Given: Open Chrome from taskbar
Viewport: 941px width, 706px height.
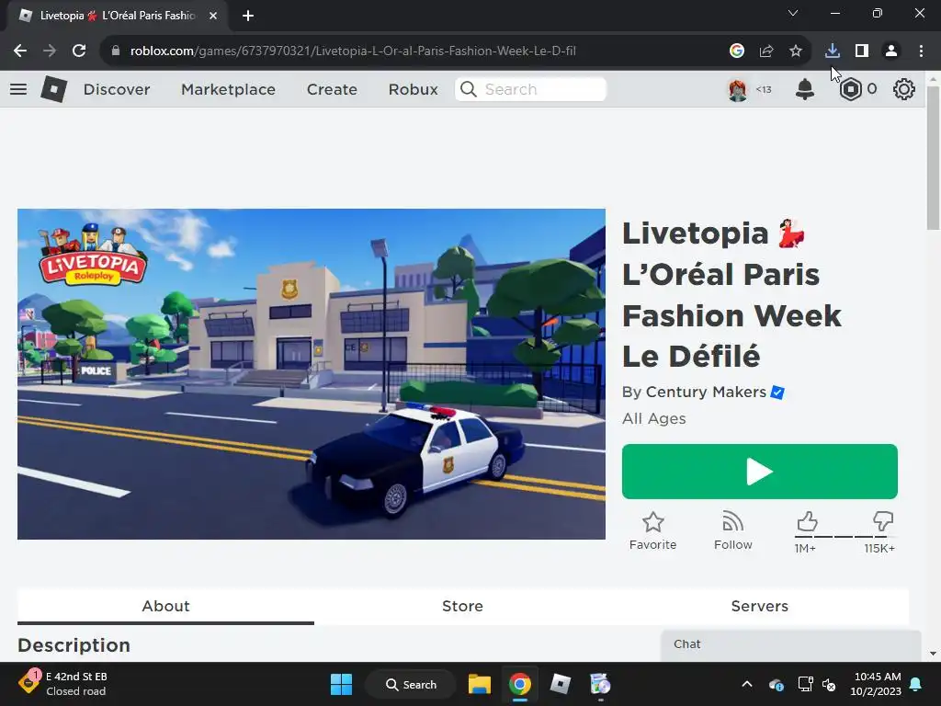Looking at the screenshot, I should 520,684.
